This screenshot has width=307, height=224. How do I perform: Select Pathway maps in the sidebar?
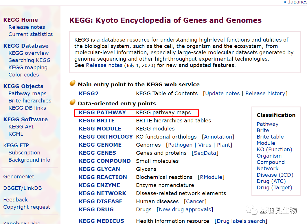pos(27,94)
